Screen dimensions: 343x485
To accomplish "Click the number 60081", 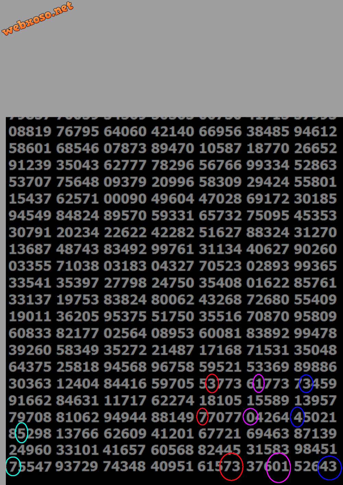I will 220,333.
